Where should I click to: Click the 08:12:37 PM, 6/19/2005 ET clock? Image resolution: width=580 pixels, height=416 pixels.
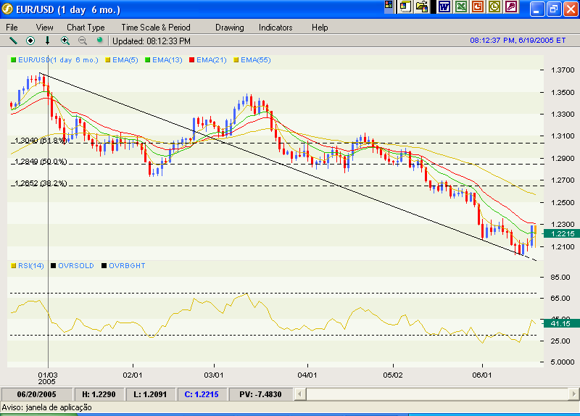click(x=518, y=41)
